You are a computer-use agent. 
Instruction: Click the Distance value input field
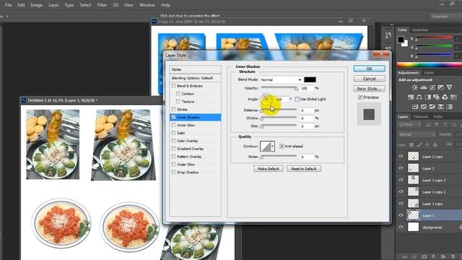click(306, 110)
